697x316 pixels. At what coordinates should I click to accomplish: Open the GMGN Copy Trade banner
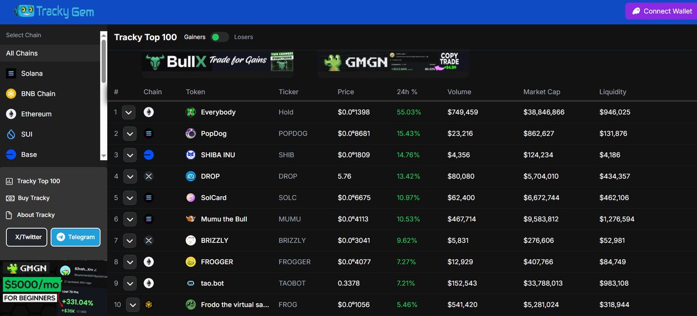point(393,62)
